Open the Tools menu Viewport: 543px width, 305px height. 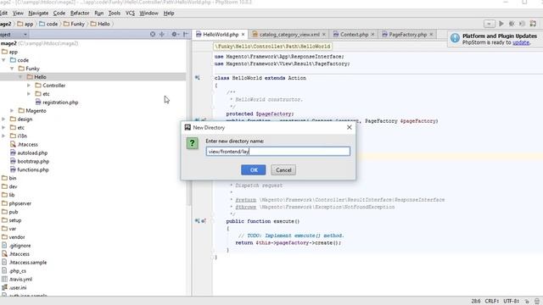point(115,14)
